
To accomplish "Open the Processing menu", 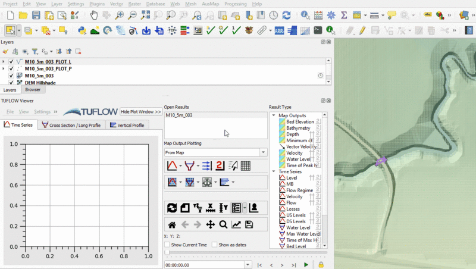I will pos(236,4).
